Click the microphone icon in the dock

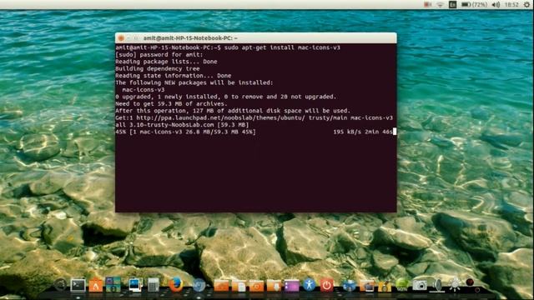coord(437,285)
